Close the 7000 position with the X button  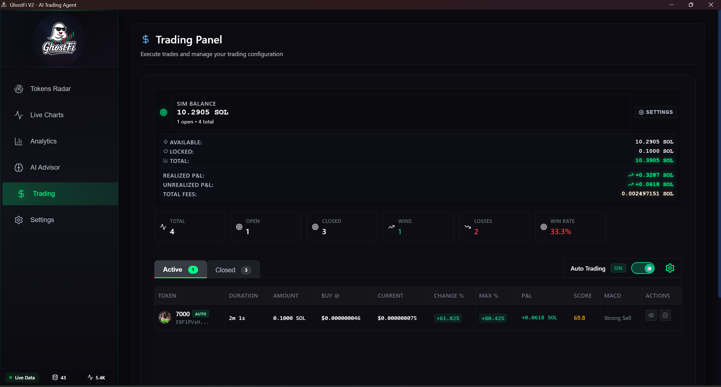[665, 315]
